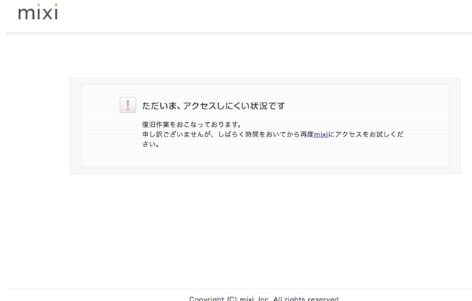Click the empty striped area left of the warning icon
This screenshot has height=301, width=472.
[x=100, y=106]
